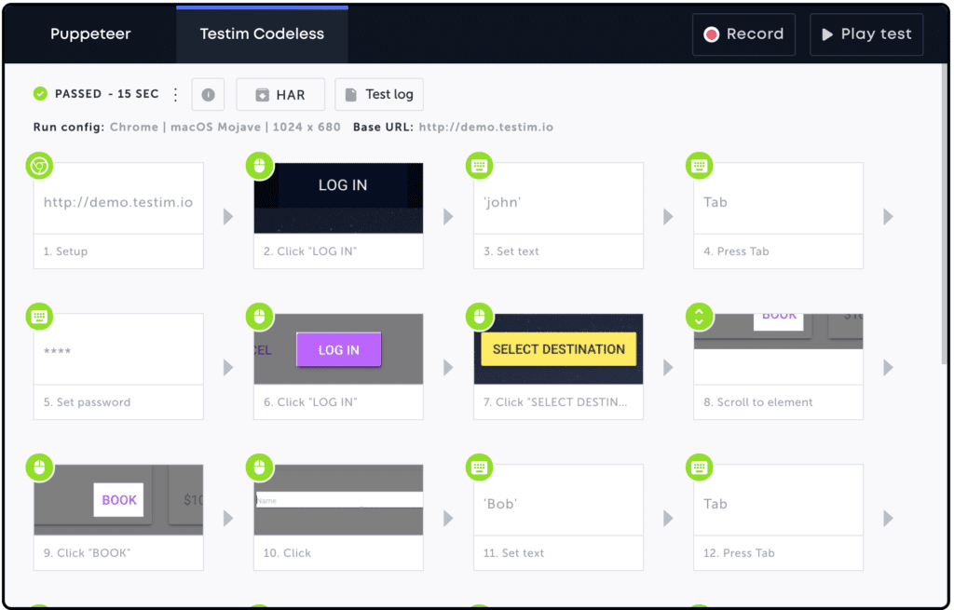Screen dimensions: 954x610
Task: Click the '5. Set password' step label
Action: [87, 402]
